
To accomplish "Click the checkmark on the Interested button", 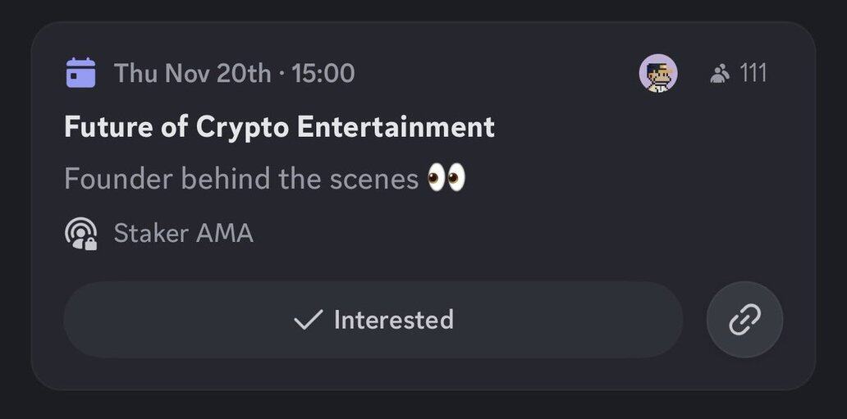I will 308,320.
